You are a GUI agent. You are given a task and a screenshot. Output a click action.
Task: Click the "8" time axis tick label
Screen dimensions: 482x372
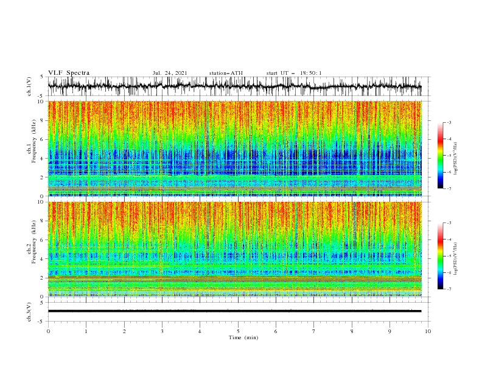coord(352,331)
